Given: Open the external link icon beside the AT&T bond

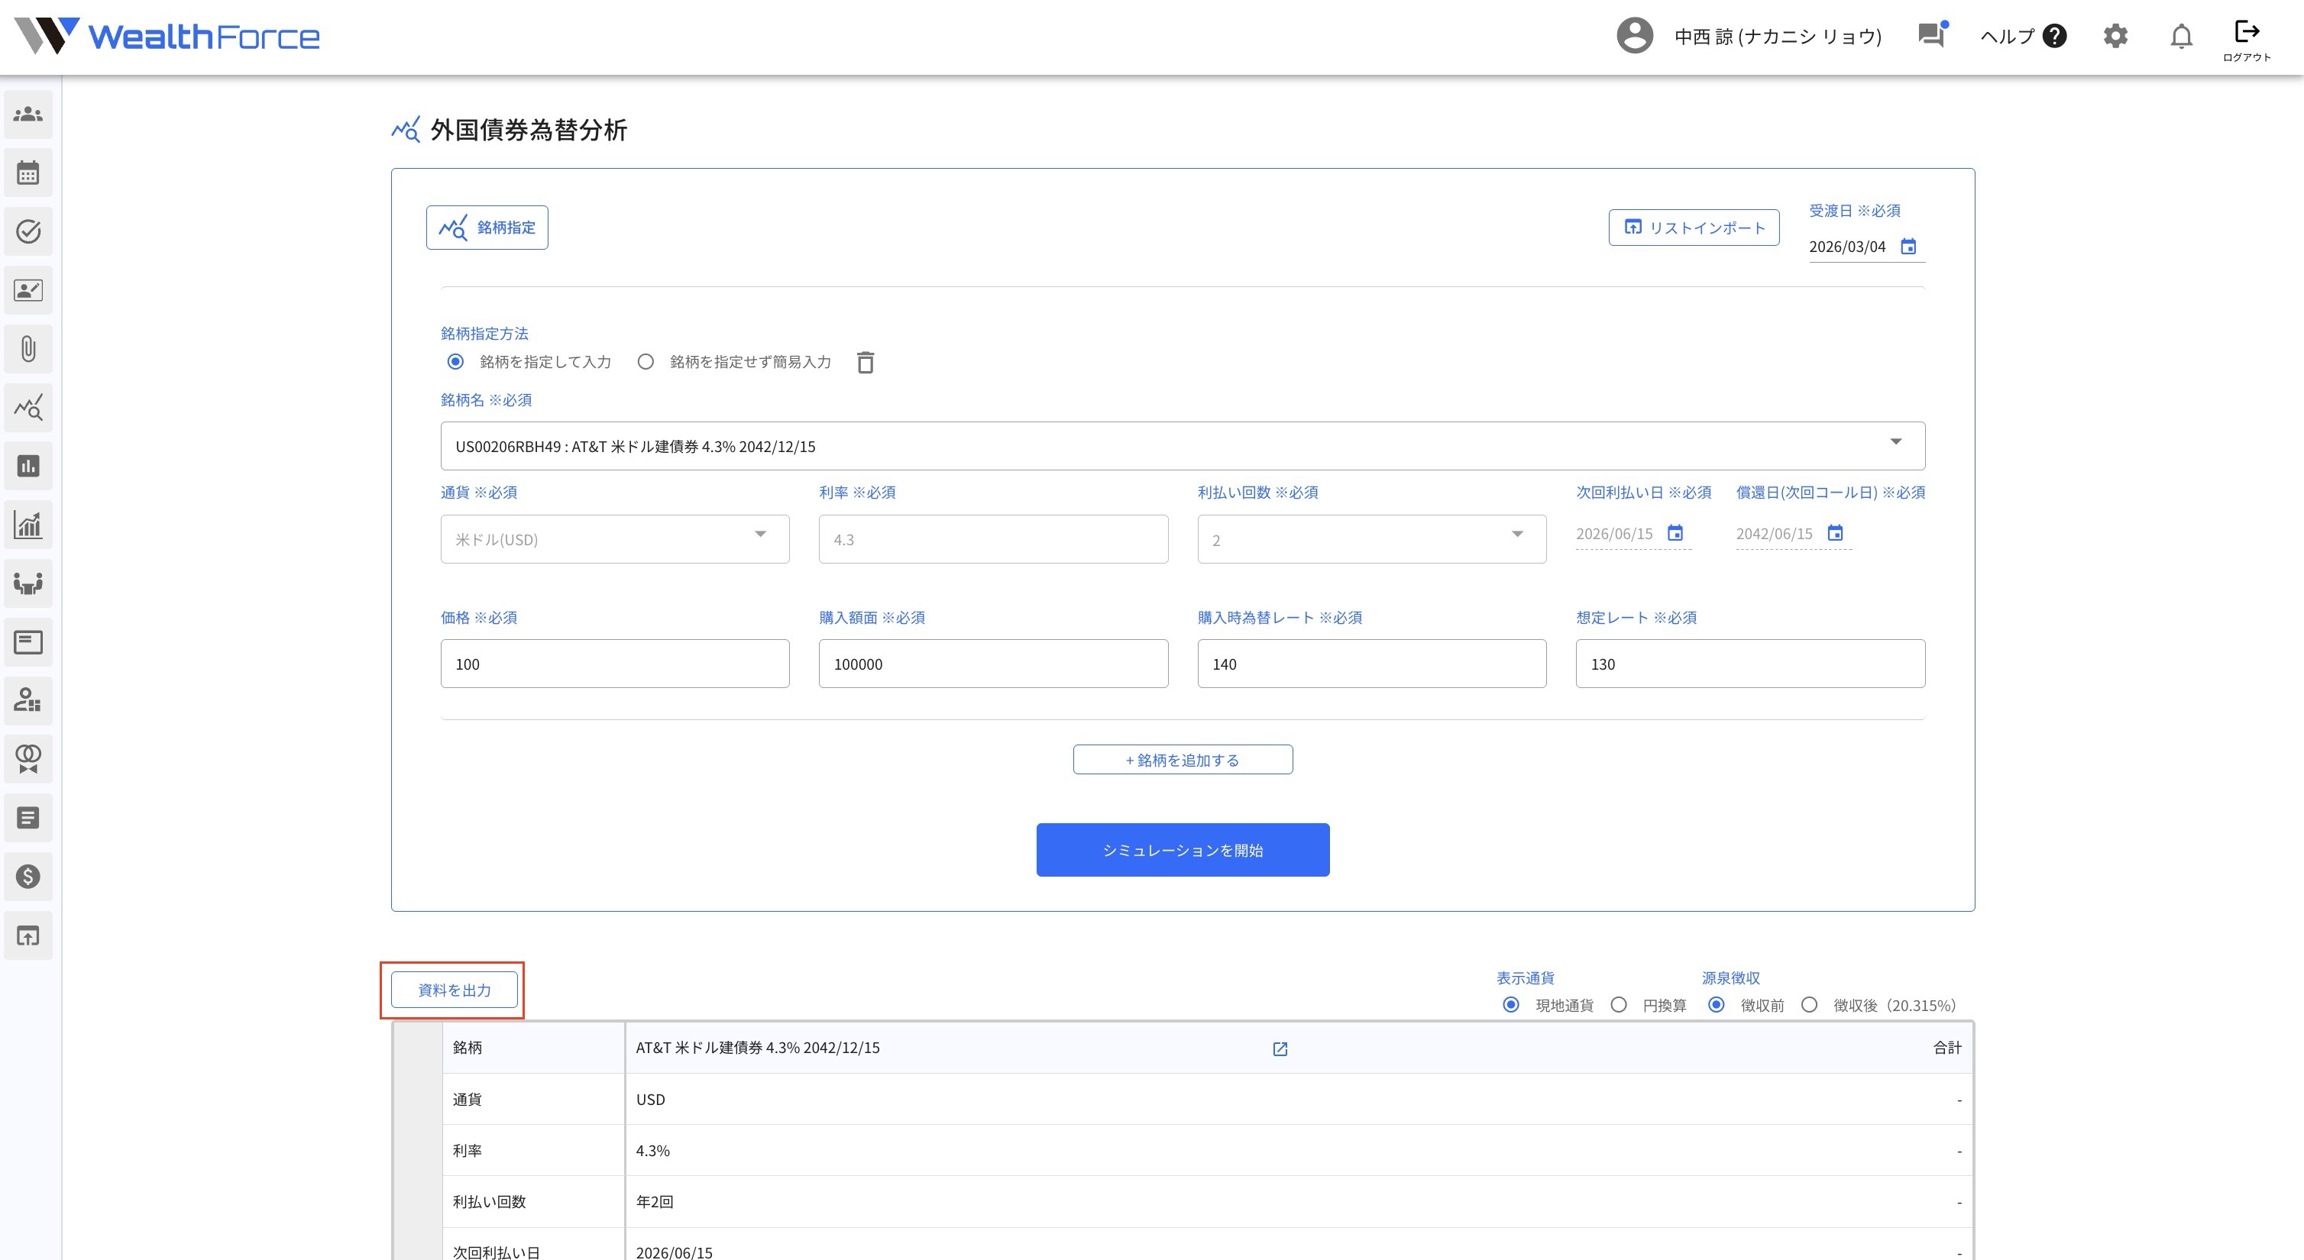Looking at the screenshot, I should (x=1280, y=1049).
